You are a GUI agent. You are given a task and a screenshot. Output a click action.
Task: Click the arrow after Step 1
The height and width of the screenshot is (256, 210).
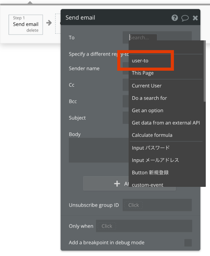(x=49, y=23)
